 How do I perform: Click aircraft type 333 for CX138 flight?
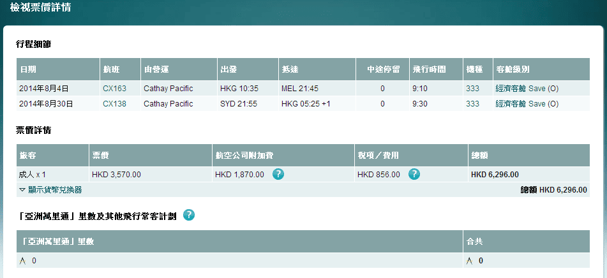pos(472,103)
